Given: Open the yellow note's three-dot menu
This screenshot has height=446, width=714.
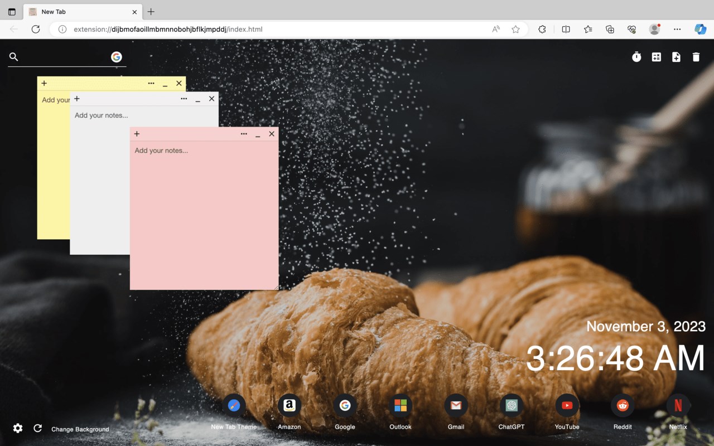Looking at the screenshot, I should coord(151,83).
